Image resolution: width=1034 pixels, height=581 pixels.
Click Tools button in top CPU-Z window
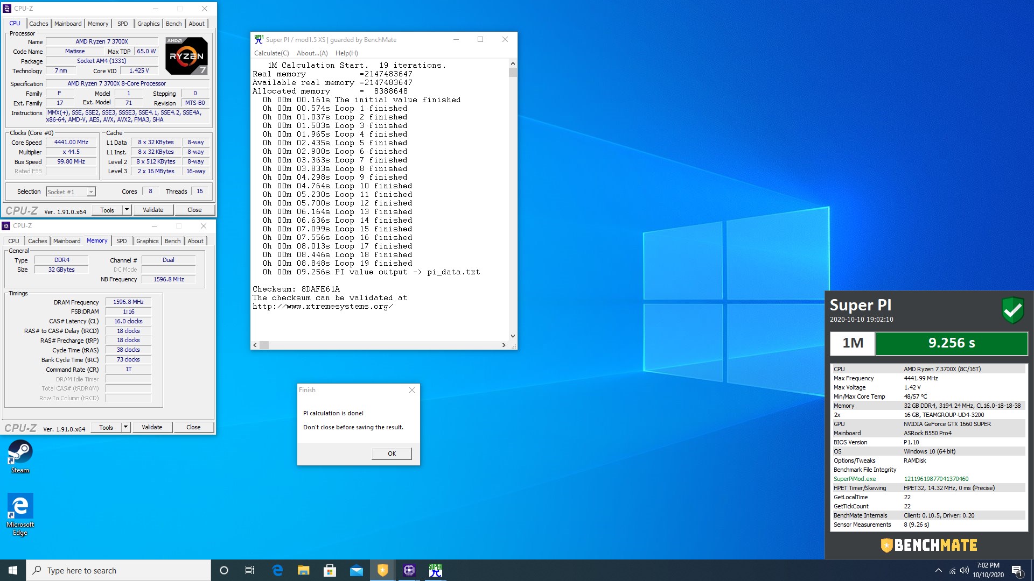click(x=107, y=210)
